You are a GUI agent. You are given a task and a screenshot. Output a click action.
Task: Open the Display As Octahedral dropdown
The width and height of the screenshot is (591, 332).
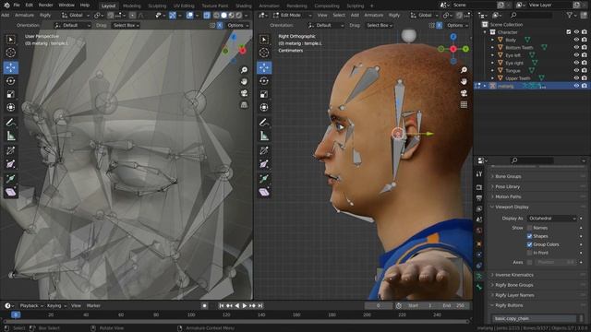552,219
